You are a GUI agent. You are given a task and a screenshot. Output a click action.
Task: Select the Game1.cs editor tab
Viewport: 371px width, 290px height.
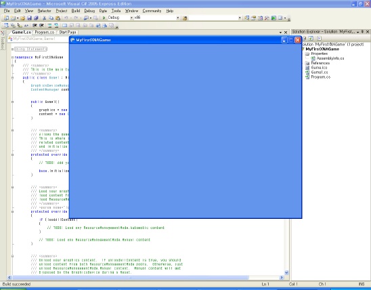pos(21,33)
